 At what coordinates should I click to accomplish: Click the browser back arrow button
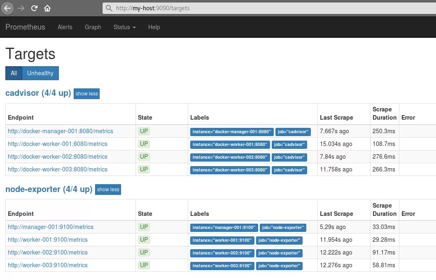7,8
